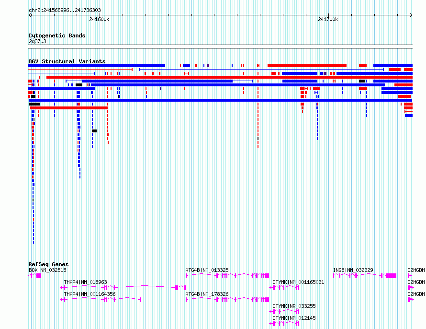Open the THAP4|NM_015963 transcript label

pyautogui.click(x=86, y=282)
